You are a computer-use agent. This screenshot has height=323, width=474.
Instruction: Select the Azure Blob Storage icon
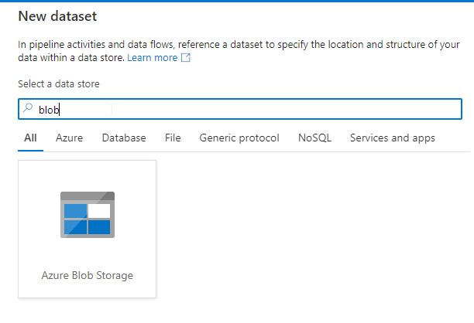coord(88,215)
